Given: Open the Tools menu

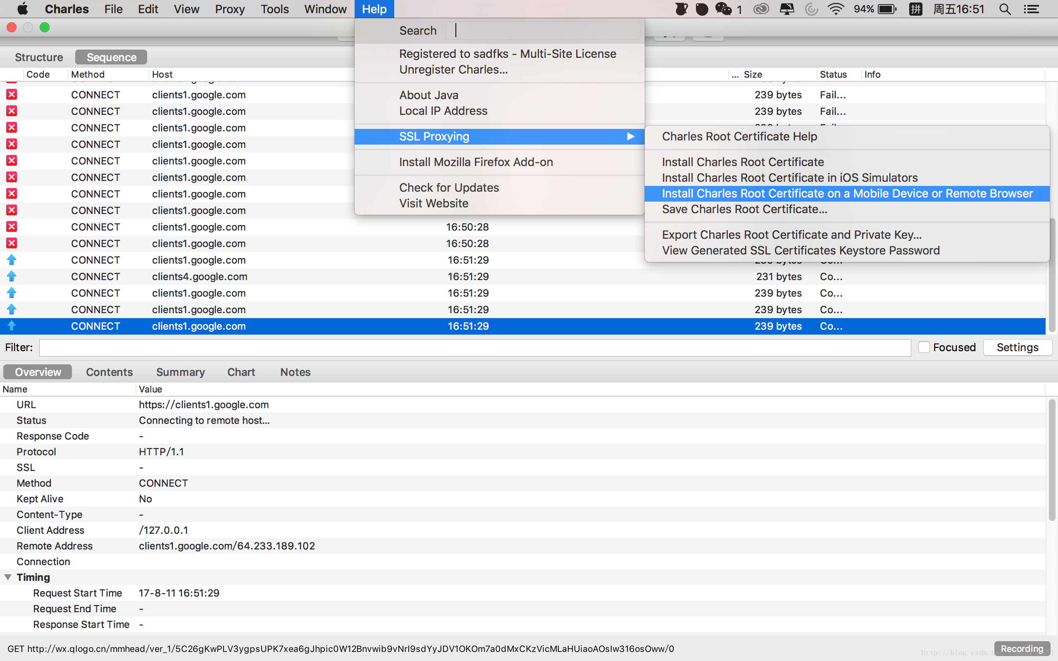Looking at the screenshot, I should [x=274, y=9].
